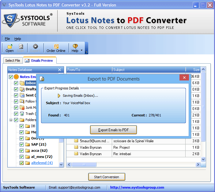Open the File menu
The image size is (215, 192).
pos(7,39)
